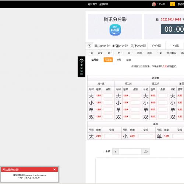Select the orange 两面盘 mode button

(x=108, y=60)
